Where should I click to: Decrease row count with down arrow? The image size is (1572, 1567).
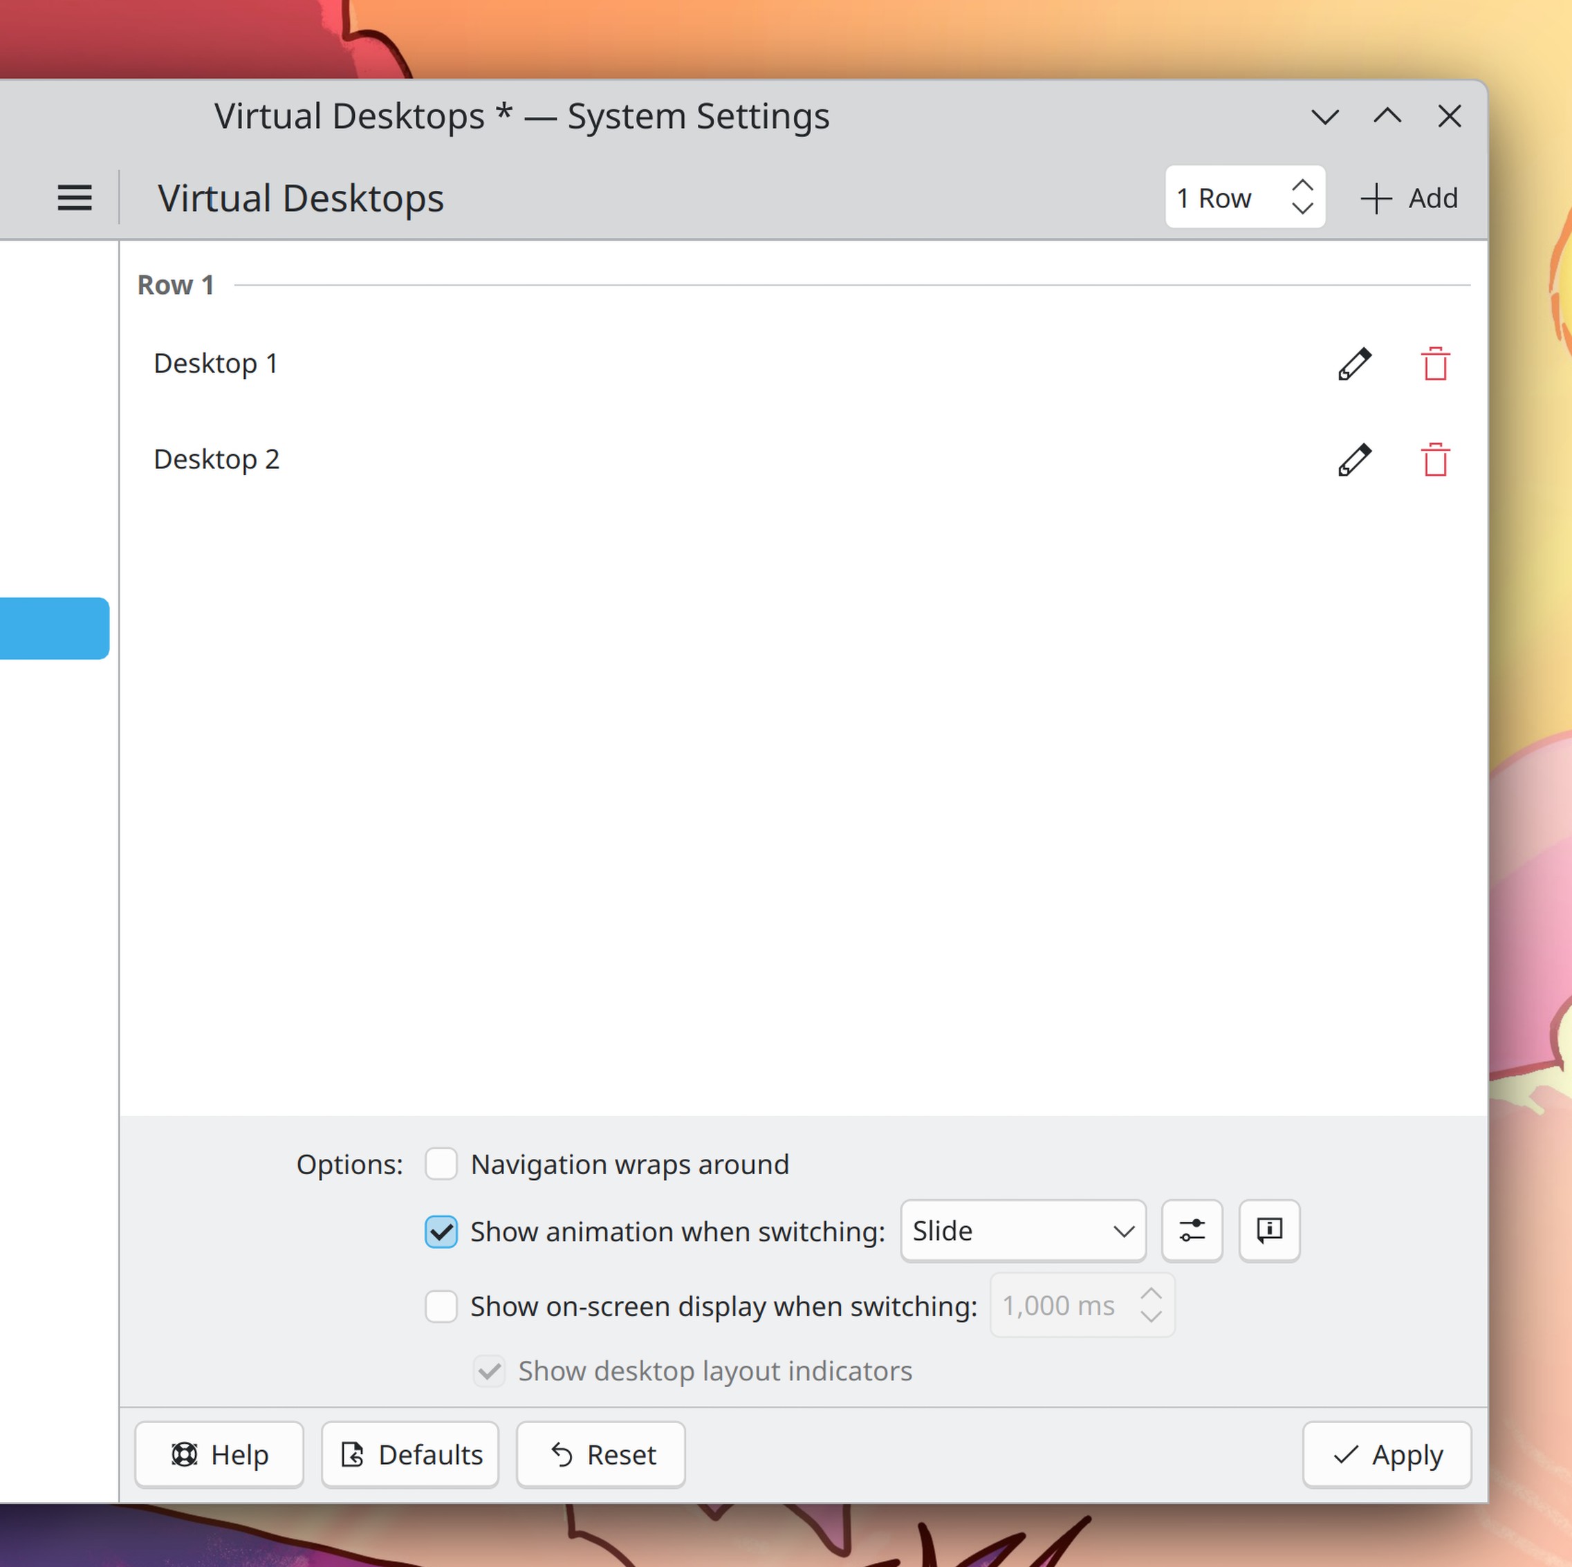(x=1302, y=208)
